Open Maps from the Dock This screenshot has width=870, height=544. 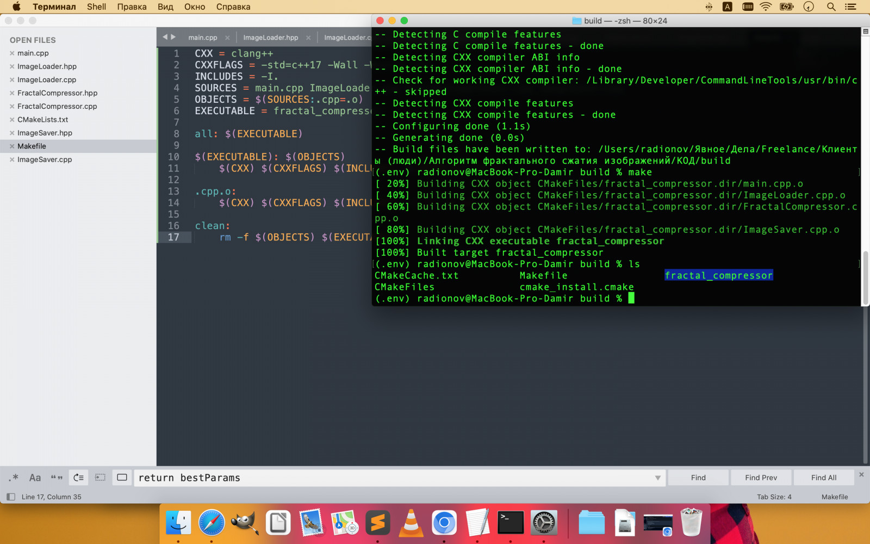(345, 523)
